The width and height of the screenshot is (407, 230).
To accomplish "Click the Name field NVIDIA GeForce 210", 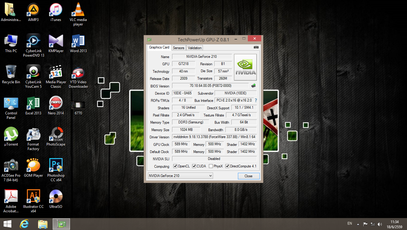I will [x=202, y=57].
